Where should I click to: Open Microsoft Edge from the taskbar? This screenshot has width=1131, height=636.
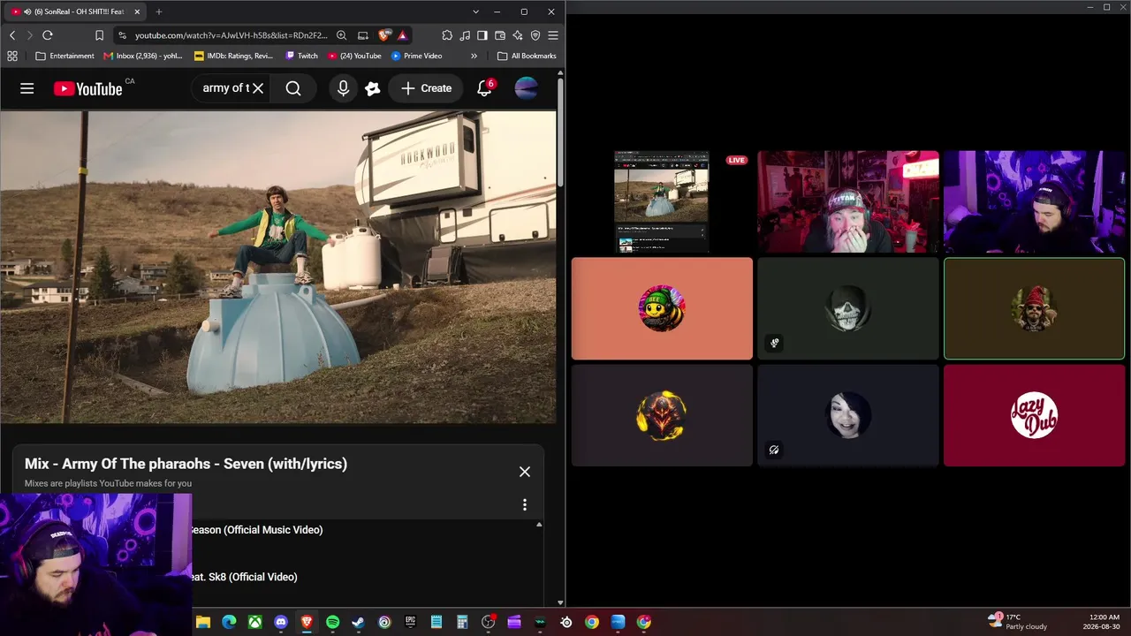point(229,622)
